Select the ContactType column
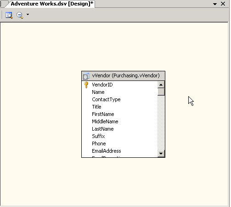The image size is (231, 207). 106,99
